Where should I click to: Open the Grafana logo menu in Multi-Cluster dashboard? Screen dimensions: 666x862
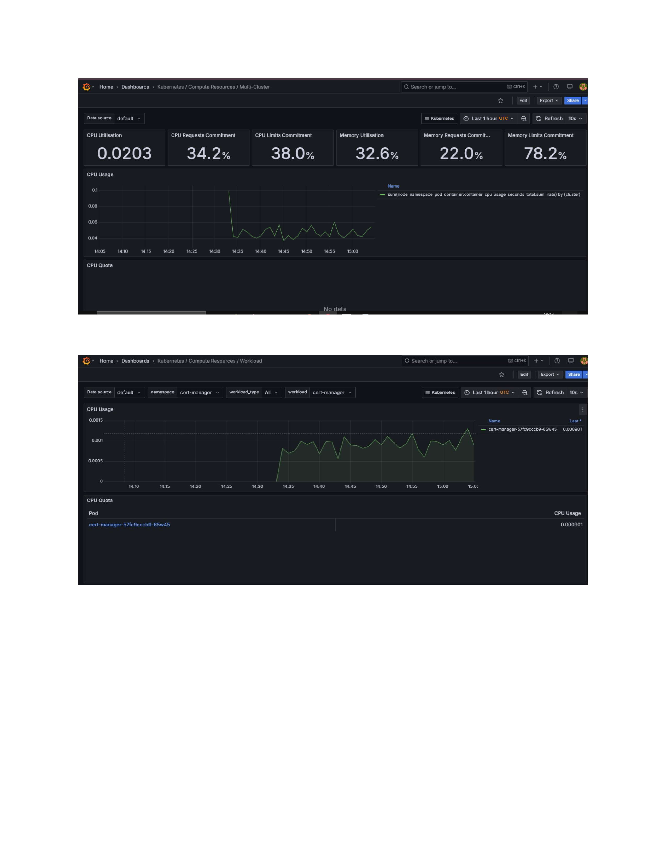87,87
